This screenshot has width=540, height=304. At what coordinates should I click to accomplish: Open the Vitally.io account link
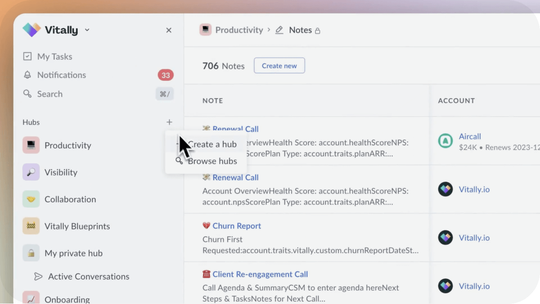(474, 189)
